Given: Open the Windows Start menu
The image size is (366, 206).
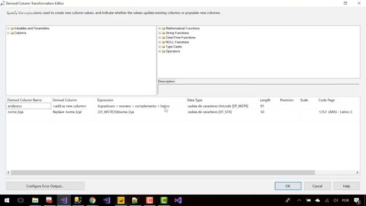Looking at the screenshot, I should pos(7,200).
